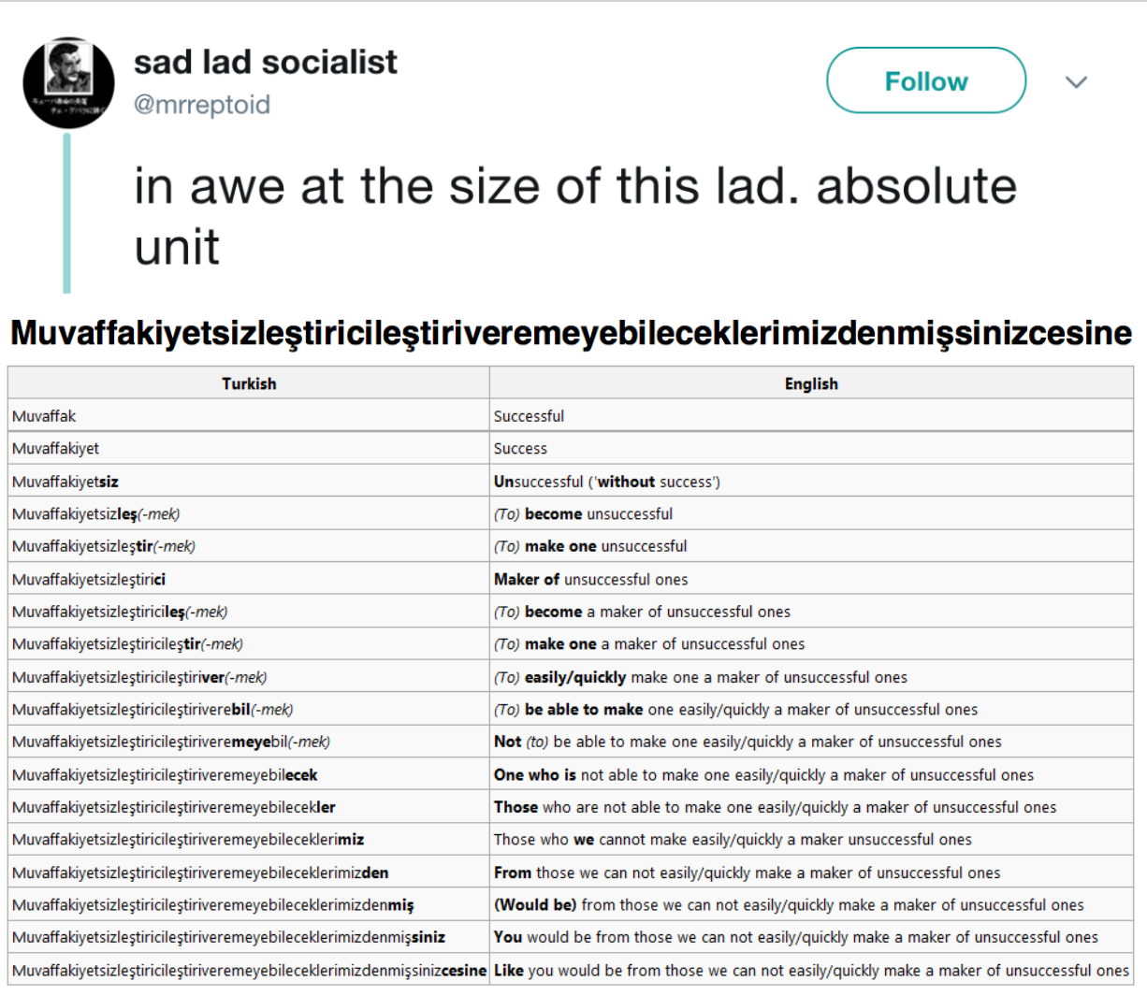
Task: Select the Muvaffak table cell
Action: tap(249, 416)
